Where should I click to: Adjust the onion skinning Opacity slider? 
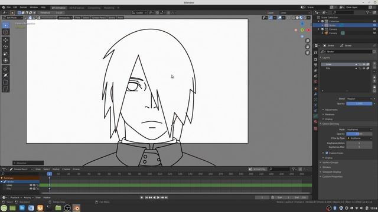tap(359, 134)
